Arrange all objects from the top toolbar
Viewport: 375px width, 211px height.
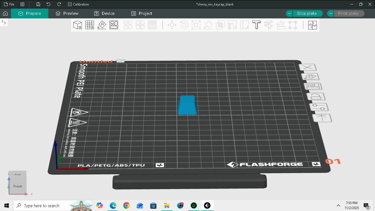(x=114, y=25)
